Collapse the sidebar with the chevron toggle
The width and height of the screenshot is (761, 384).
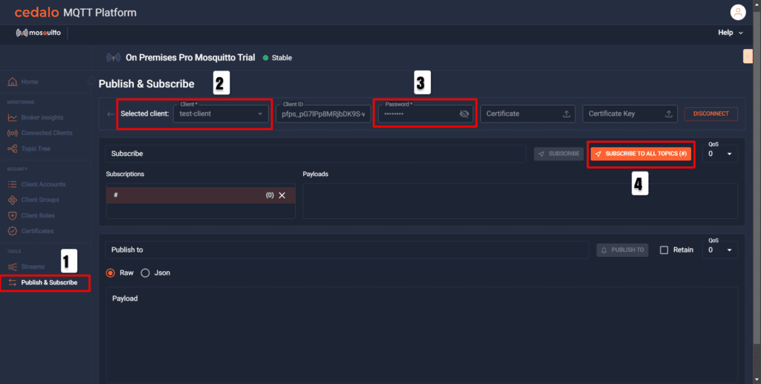pos(91,82)
